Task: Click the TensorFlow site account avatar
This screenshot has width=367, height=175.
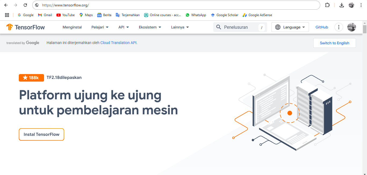Action: [352, 27]
